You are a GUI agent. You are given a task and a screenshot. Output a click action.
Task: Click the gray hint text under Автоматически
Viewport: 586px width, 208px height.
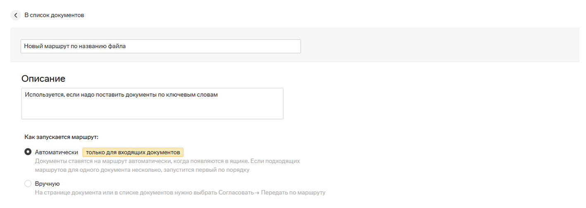coord(167,161)
